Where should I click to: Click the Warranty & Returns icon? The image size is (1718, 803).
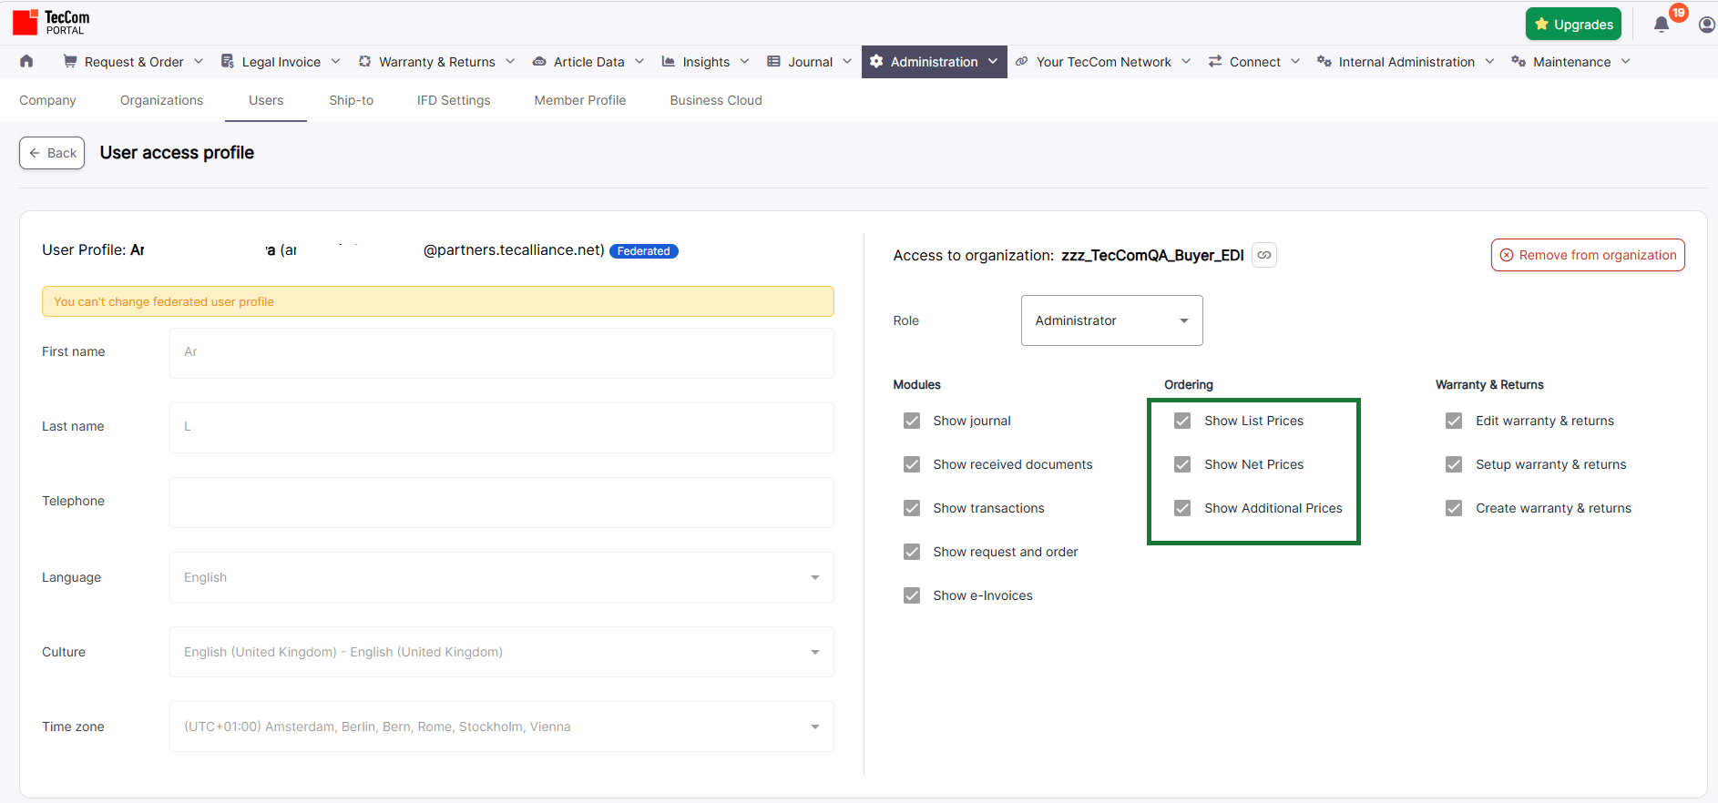[x=364, y=61]
